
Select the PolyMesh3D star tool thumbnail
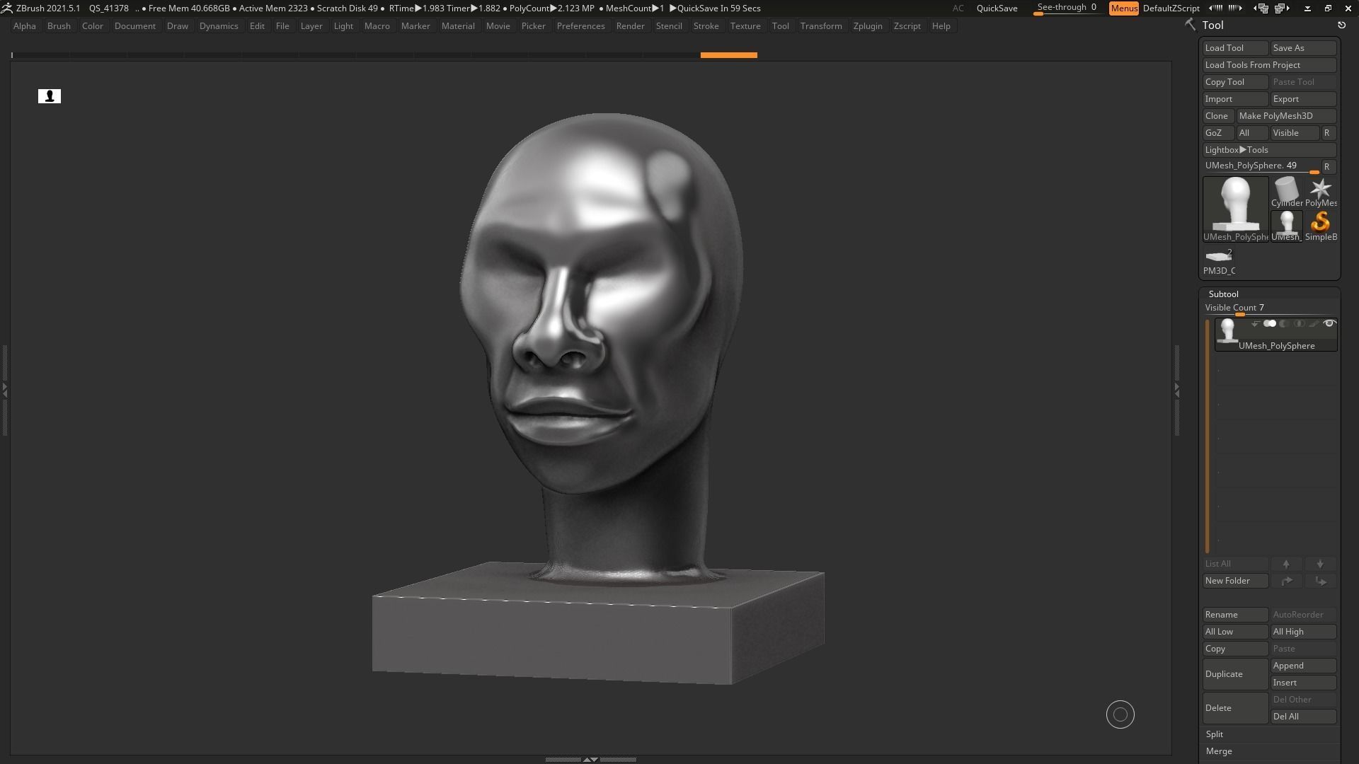click(1321, 192)
